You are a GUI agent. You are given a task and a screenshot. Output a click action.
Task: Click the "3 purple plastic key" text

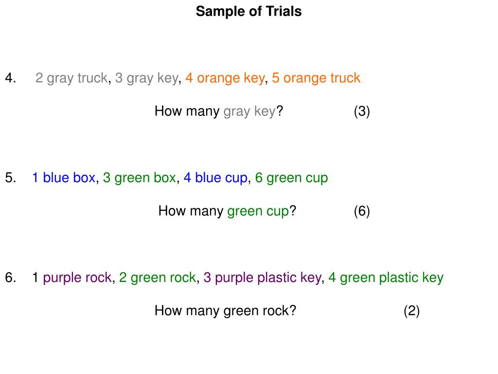[x=262, y=278]
